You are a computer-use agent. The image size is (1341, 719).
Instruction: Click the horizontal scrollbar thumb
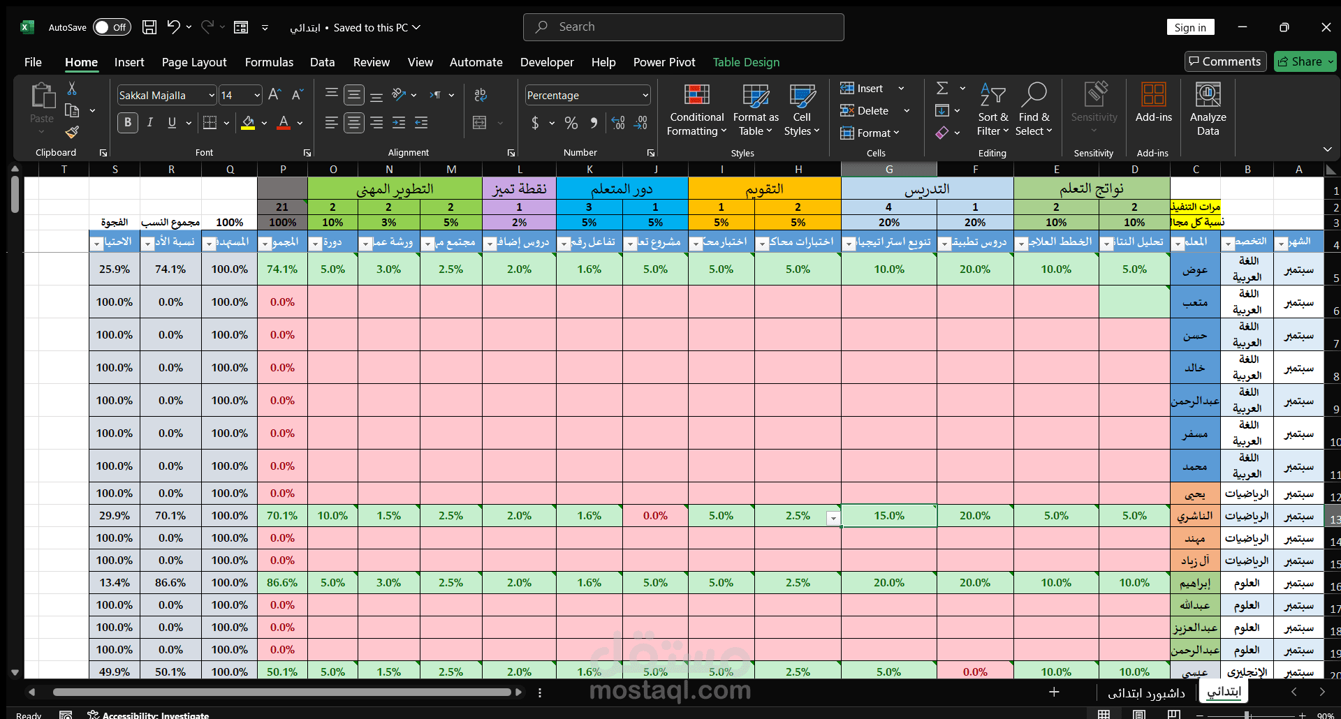tap(282, 692)
